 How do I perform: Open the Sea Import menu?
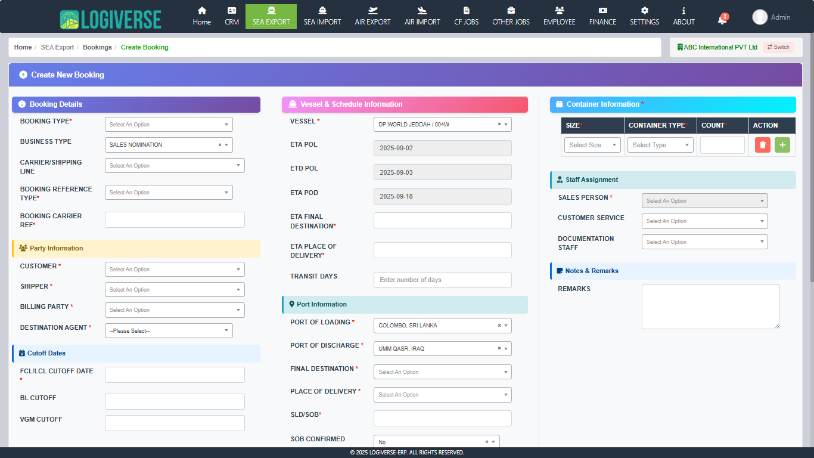coord(322,16)
